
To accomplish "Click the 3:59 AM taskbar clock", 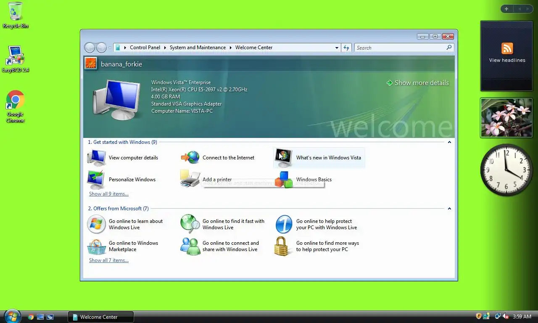I will [x=522, y=317].
